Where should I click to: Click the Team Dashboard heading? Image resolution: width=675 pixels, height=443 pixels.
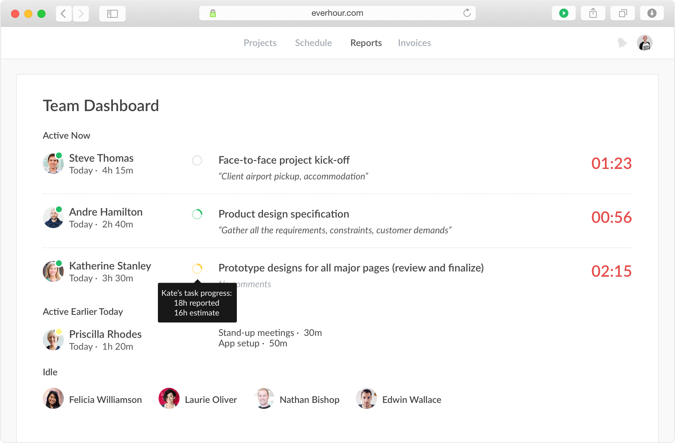coord(101,106)
